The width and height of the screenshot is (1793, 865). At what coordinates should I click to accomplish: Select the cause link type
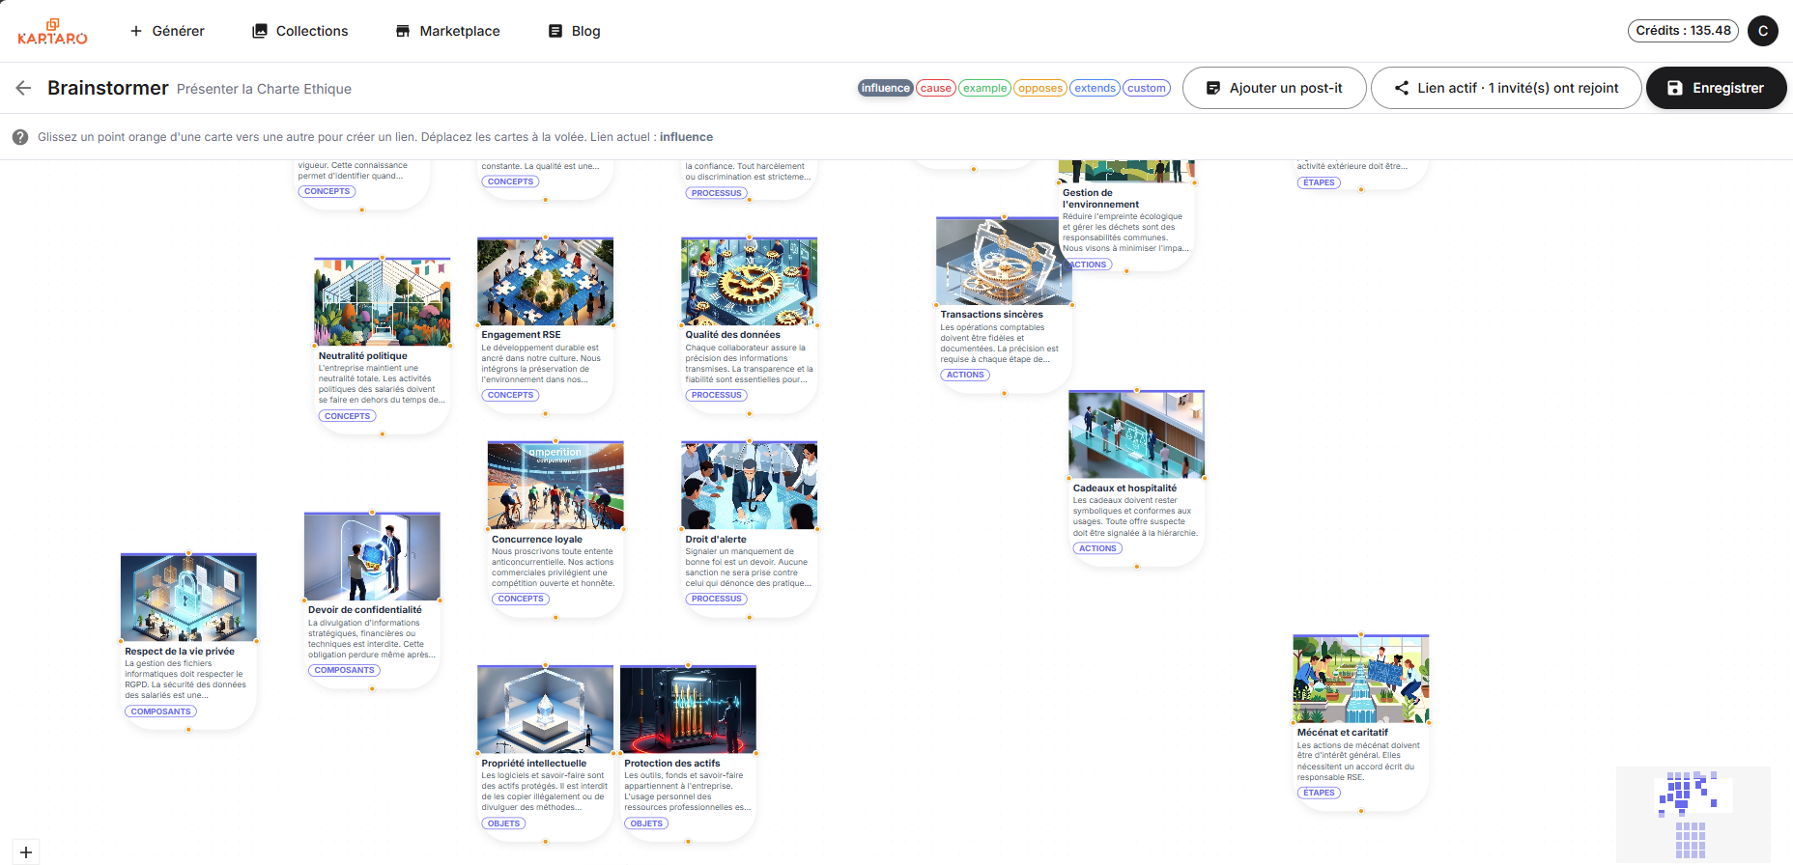935,88
